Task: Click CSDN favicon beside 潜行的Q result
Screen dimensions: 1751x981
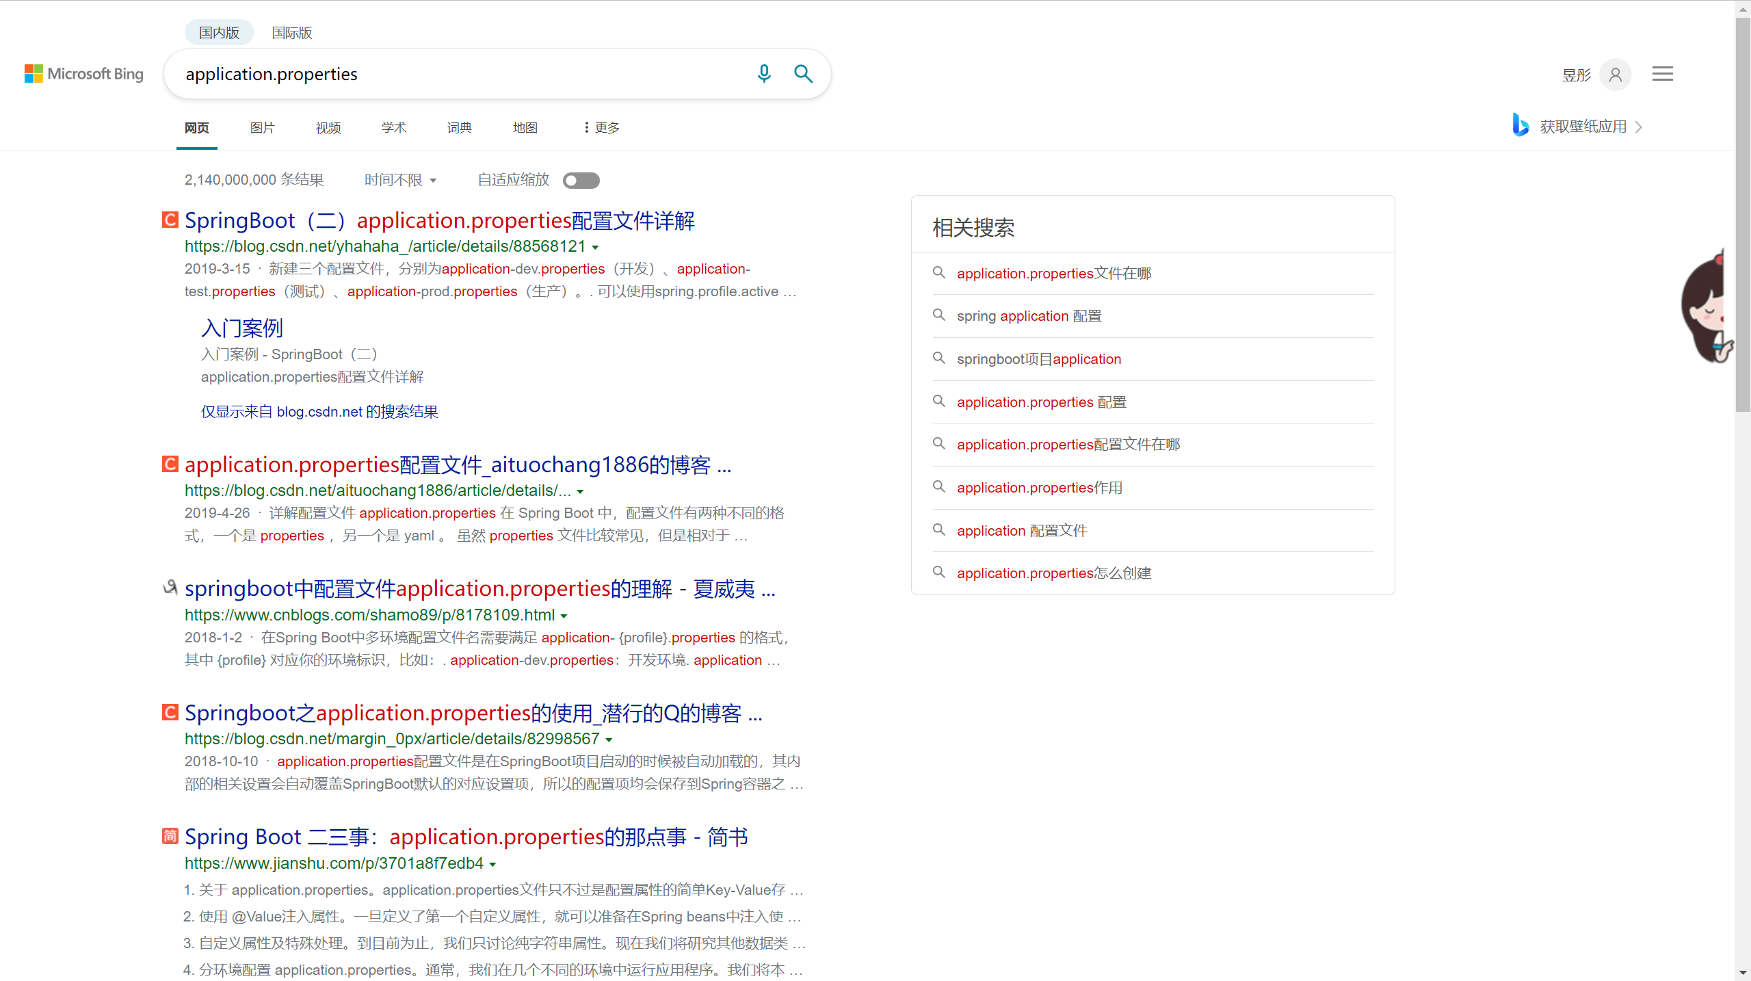Action: click(170, 712)
